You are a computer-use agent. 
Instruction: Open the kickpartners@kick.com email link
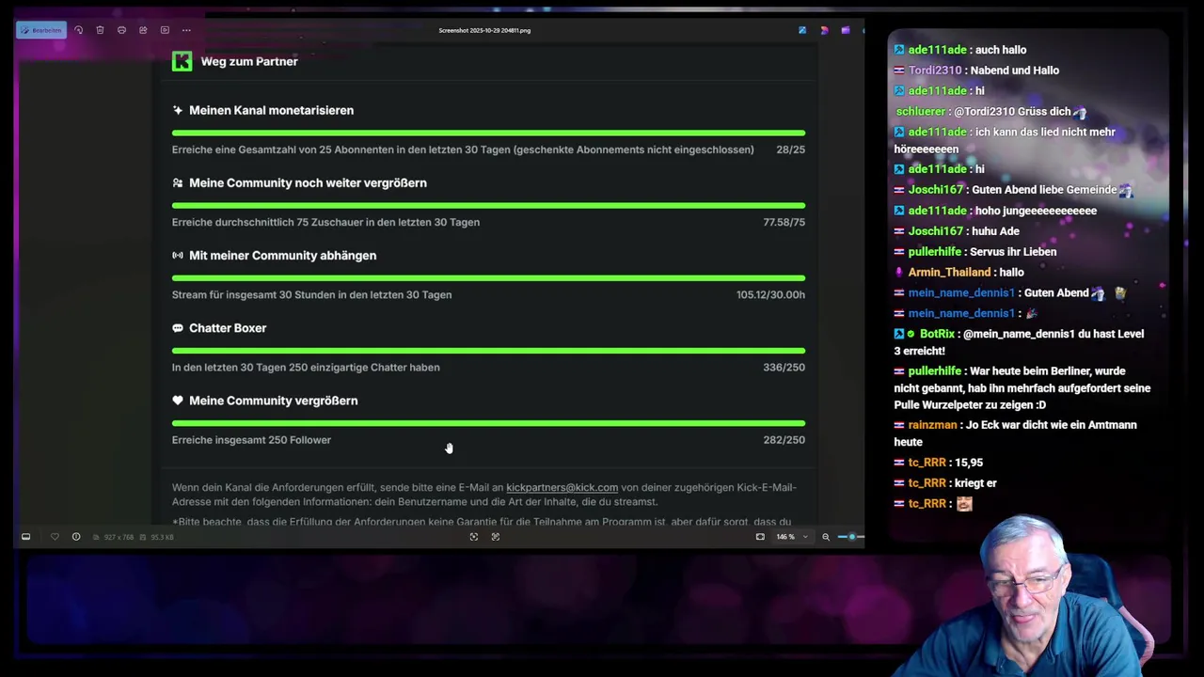pyautogui.click(x=562, y=487)
